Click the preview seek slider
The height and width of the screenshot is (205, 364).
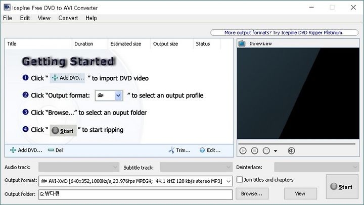click(x=297, y=144)
